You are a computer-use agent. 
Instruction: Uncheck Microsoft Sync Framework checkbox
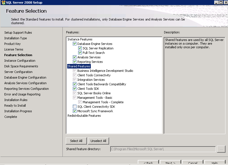tap(75, 111)
